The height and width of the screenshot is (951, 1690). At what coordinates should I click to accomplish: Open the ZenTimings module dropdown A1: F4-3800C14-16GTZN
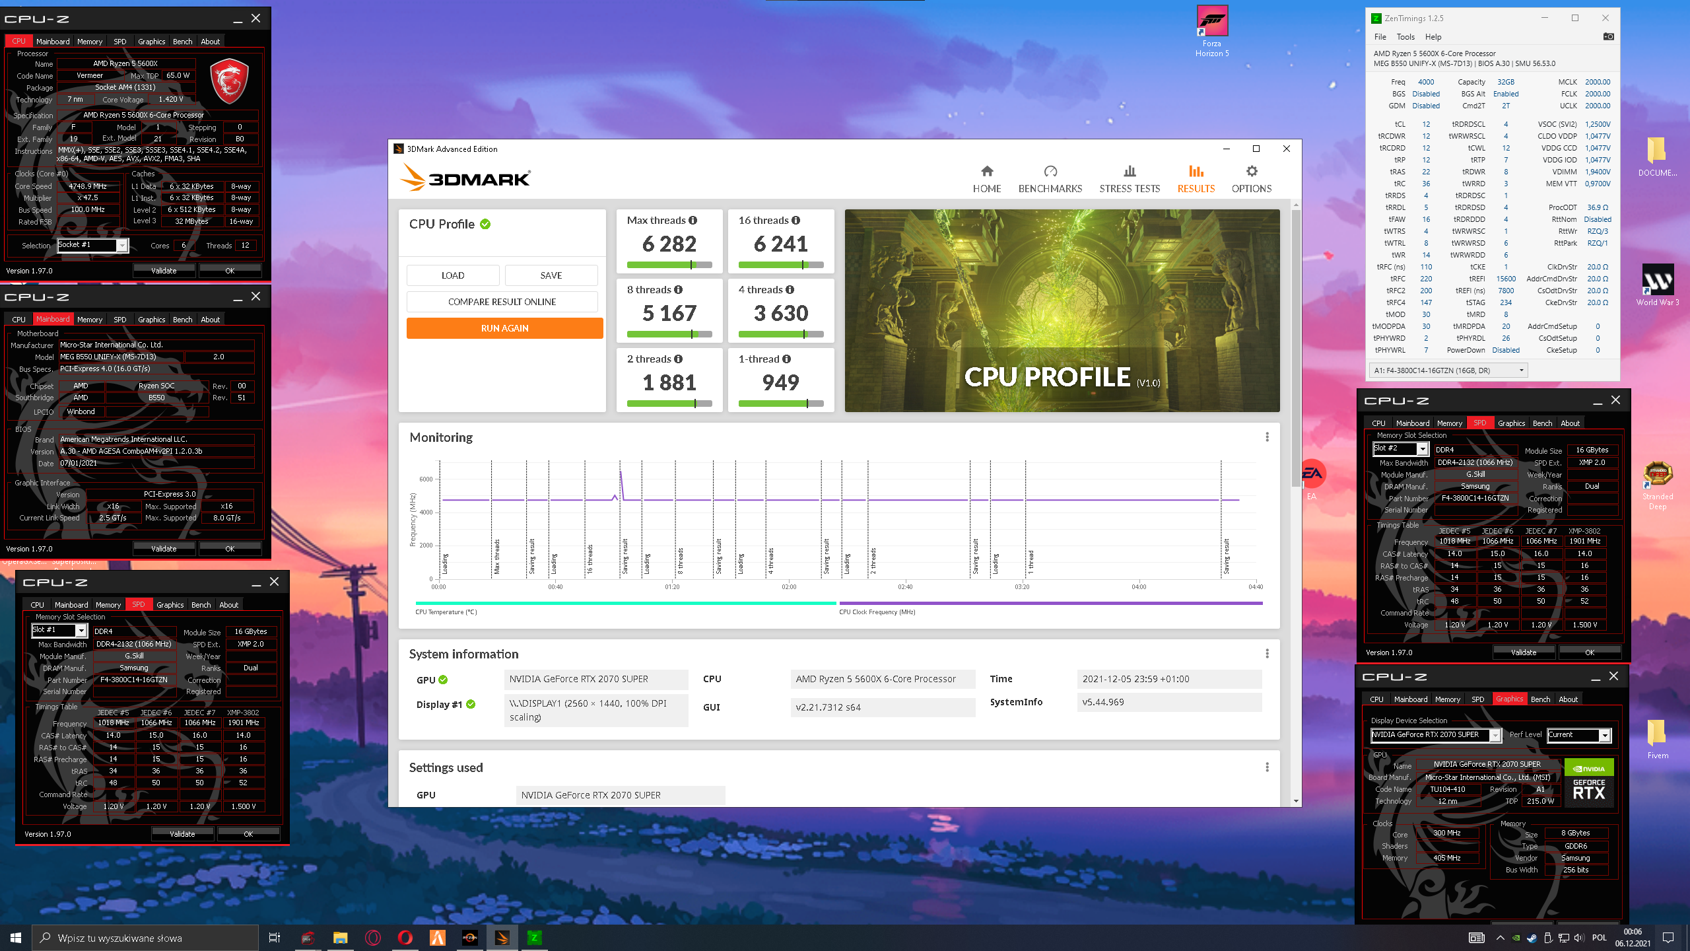[x=1449, y=370]
